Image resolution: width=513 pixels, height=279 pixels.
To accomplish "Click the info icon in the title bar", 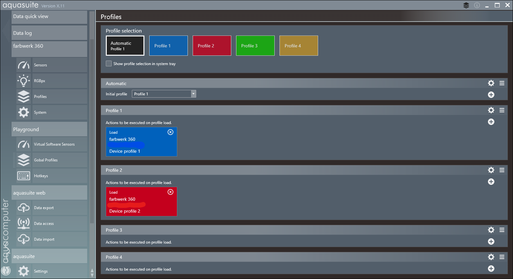I will [477, 5].
